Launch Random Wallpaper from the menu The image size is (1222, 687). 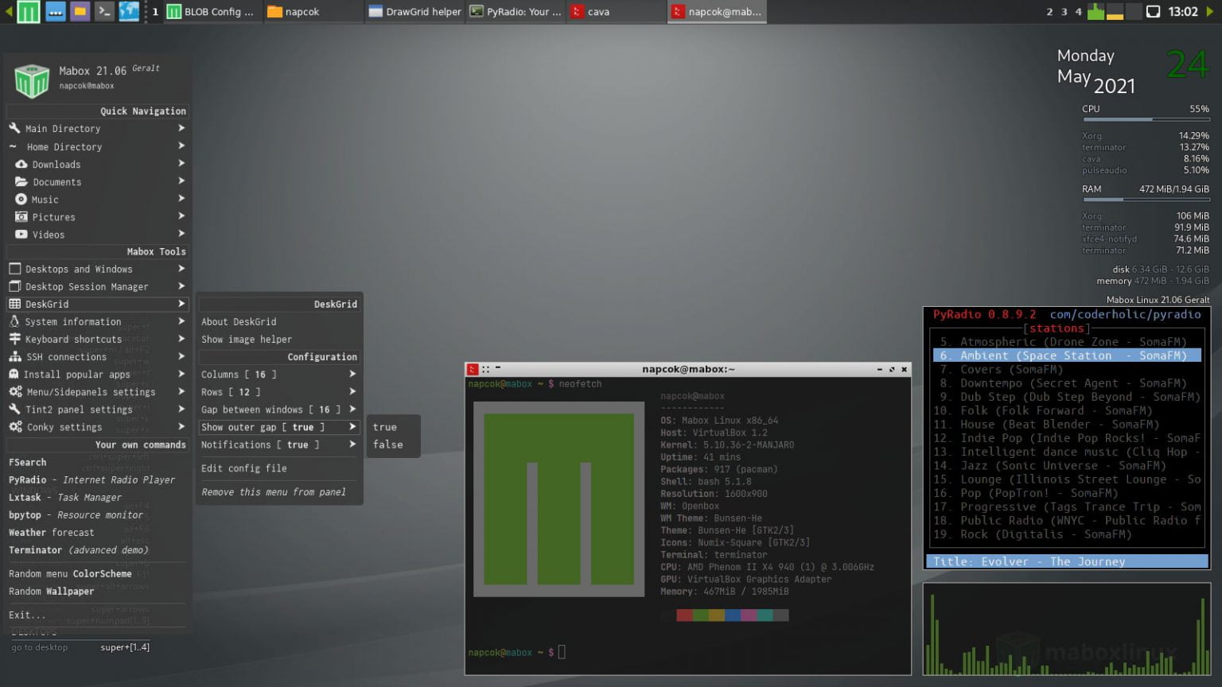click(51, 591)
